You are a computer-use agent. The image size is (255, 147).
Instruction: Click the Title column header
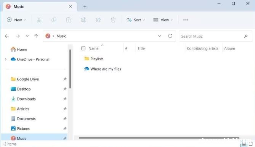point(141,48)
